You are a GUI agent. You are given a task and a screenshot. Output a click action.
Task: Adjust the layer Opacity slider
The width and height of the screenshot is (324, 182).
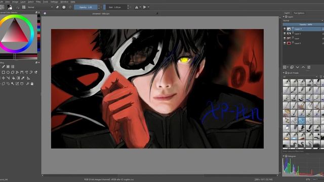pos(303,25)
